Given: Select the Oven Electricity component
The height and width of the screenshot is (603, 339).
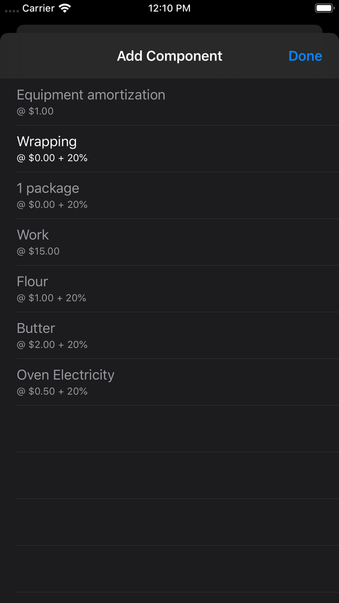Looking at the screenshot, I should coord(66,375).
